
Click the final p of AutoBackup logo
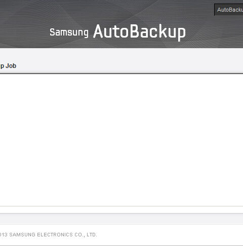[181, 34]
